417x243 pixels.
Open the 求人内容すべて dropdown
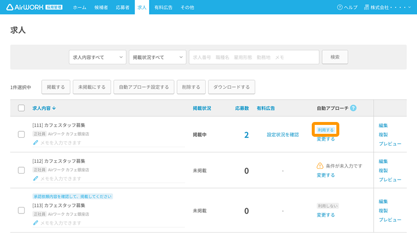point(97,57)
